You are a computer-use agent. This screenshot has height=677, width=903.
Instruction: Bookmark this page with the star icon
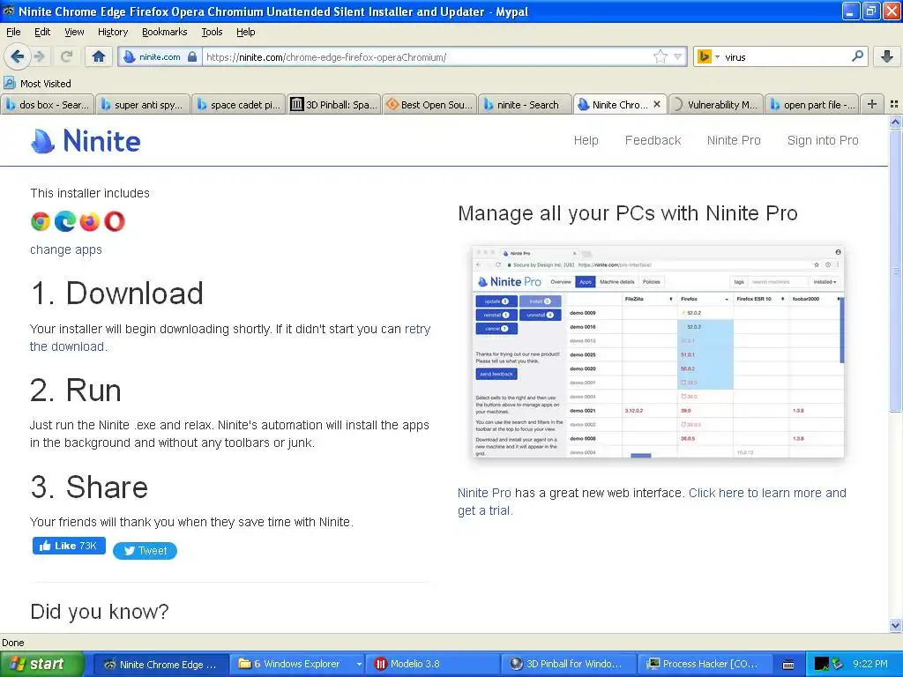(x=660, y=56)
